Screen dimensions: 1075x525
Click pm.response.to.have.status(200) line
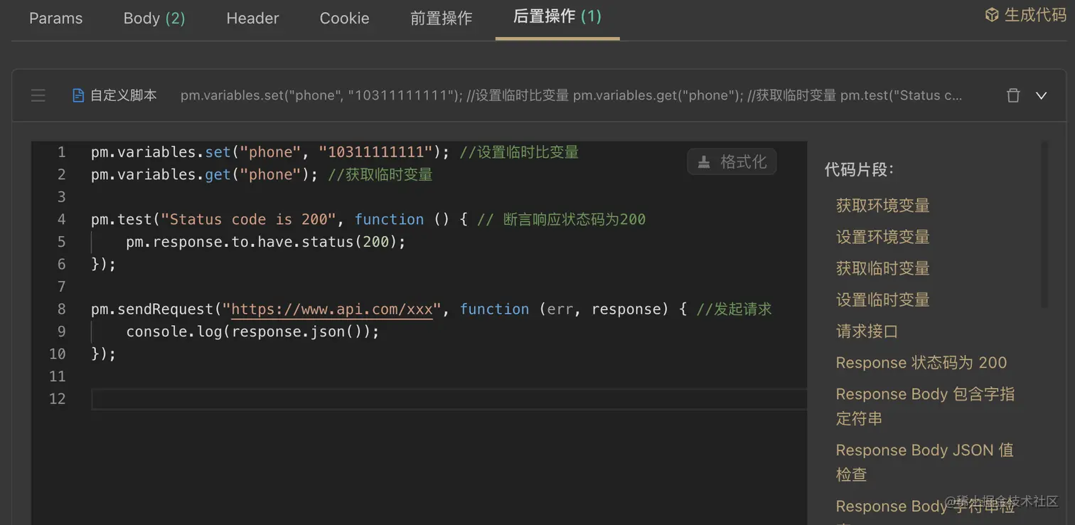(266, 242)
